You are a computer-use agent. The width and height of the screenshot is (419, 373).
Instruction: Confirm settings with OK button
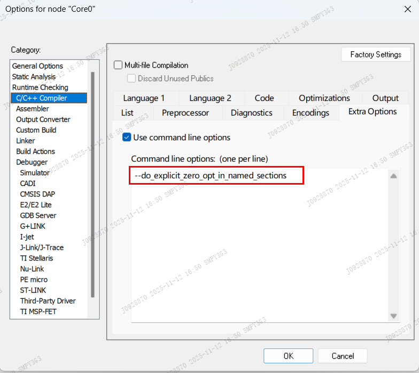click(x=288, y=356)
